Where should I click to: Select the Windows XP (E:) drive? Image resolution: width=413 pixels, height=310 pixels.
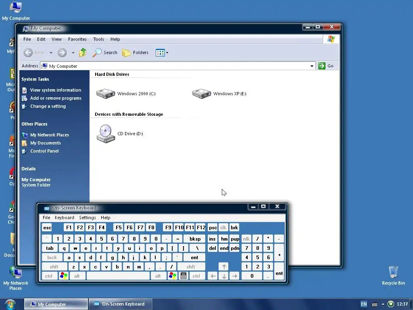click(x=219, y=94)
